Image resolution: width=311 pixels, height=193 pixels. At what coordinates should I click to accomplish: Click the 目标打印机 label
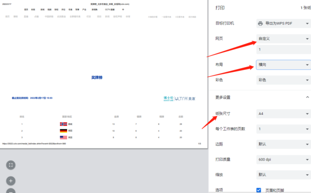[x=225, y=23]
